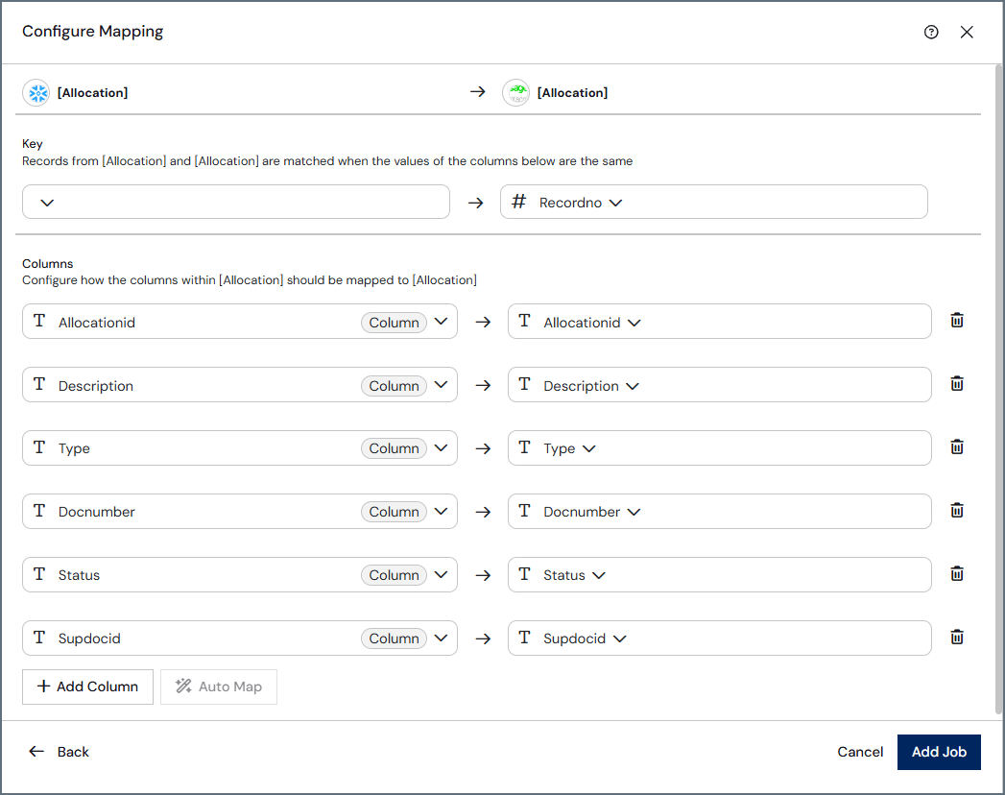Click the source Supdocid field text

click(x=89, y=638)
